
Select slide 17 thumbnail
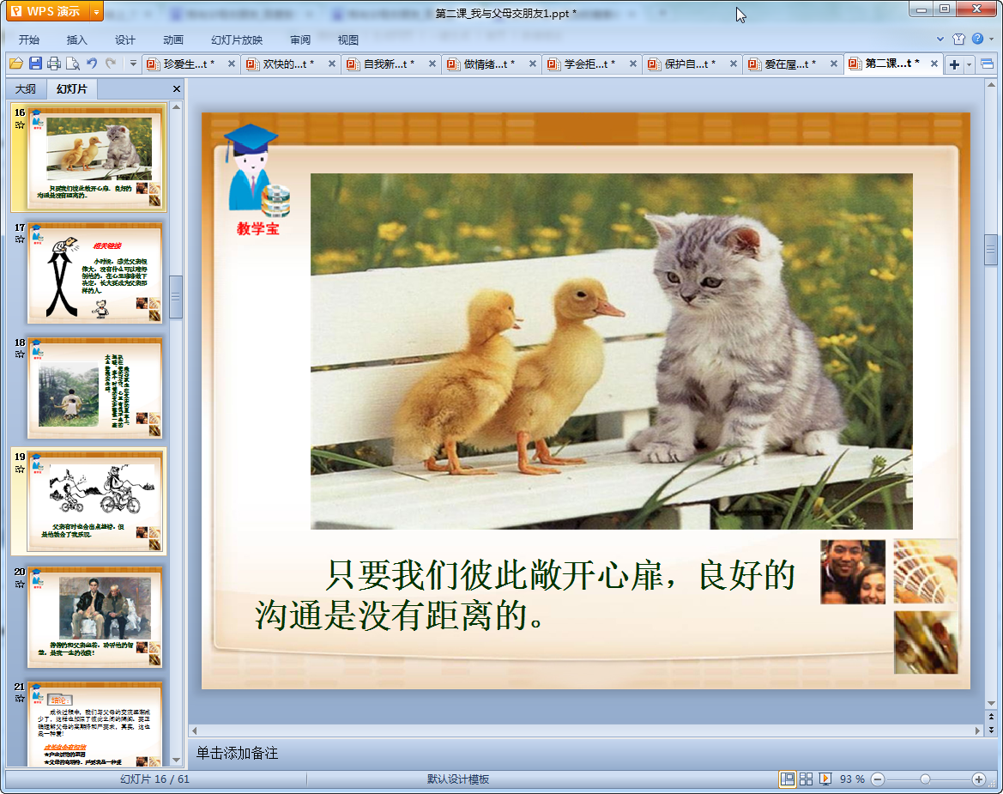pos(94,273)
